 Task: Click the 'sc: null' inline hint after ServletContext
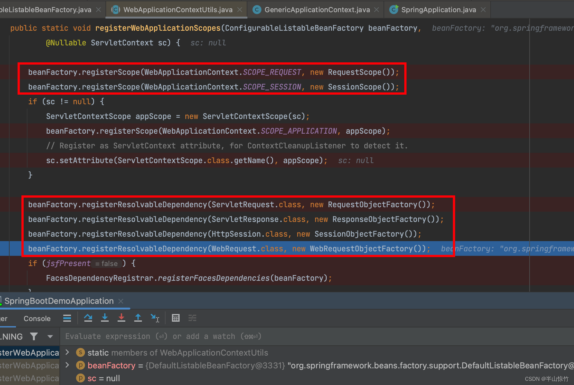(208, 43)
